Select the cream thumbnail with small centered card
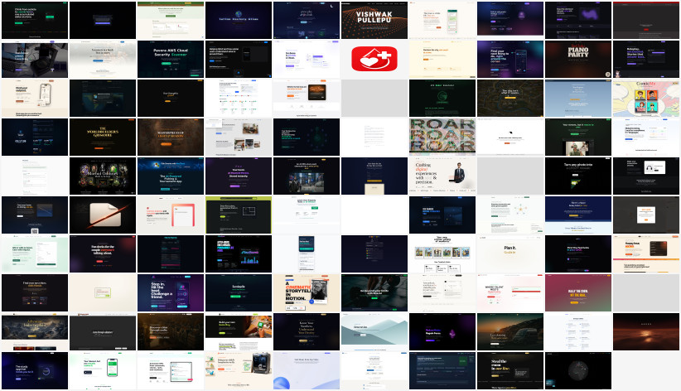Image resolution: width=681 pixels, height=391 pixels. pyautogui.click(x=103, y=292)
